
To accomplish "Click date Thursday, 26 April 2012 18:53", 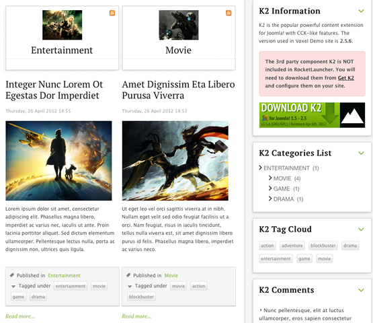I will pyautogui.click(x=155, y=111).
